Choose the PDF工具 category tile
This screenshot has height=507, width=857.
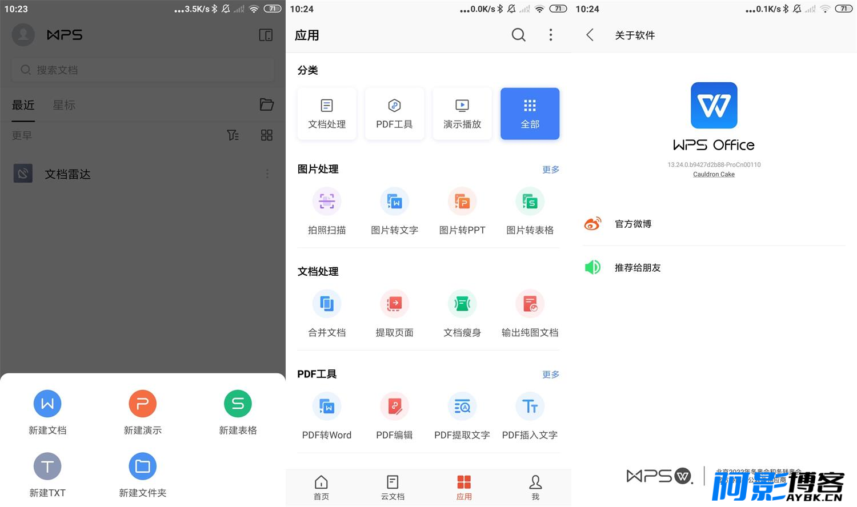point(394,114)
